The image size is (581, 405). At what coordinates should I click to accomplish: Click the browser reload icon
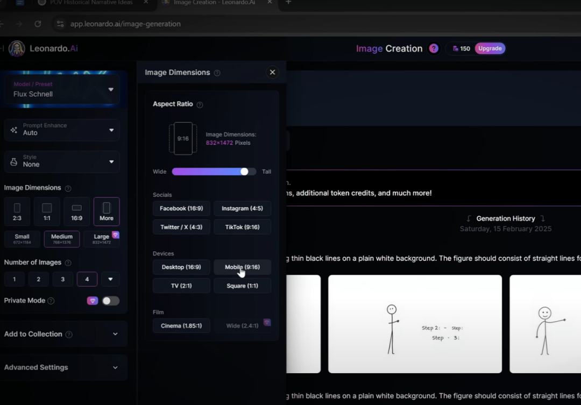click(x=38, y=24)
